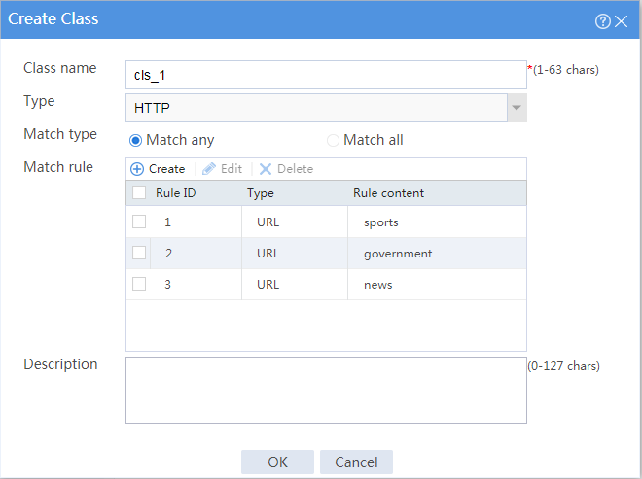
Task: Click the Cancel button
Action: (x=356, y=462)
